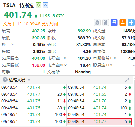Click the 股息率 TTM label
135x127 pixels.
(103, 65)
